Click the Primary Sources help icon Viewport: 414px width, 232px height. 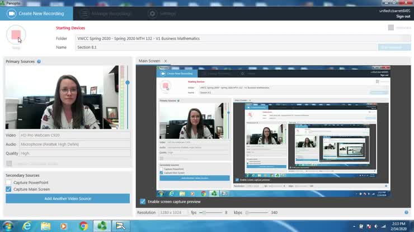(x=39, y=61)
